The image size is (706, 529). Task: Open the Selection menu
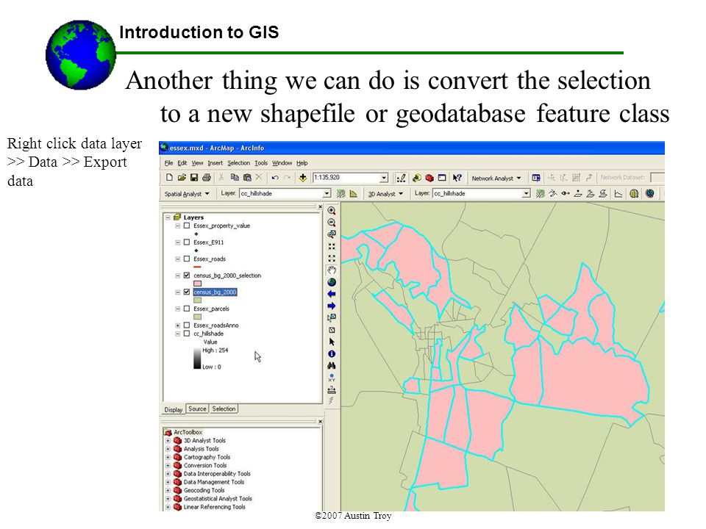click(x=238, y=163)
